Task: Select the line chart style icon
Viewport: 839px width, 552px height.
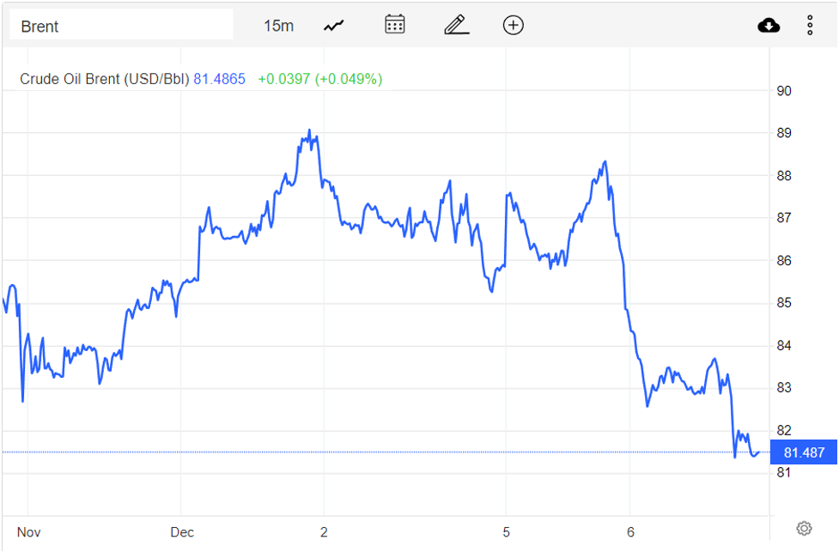Action: 333,25
